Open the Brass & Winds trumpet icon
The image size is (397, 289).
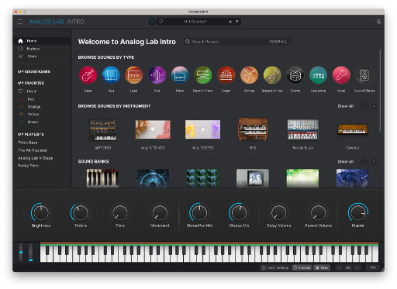pyautogui.click(x=272, y=75)
